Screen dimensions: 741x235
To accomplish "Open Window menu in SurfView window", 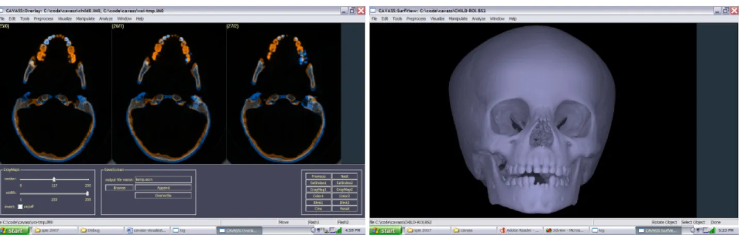I will [x=497, y=19].
